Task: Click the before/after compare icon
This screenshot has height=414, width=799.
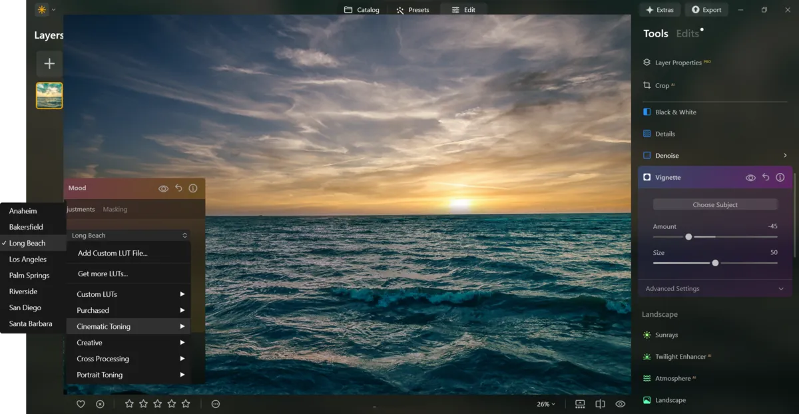Action: [x=600, y=404]
